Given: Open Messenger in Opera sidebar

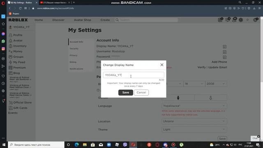Looking at the screenshot, I should coord(3,34).
